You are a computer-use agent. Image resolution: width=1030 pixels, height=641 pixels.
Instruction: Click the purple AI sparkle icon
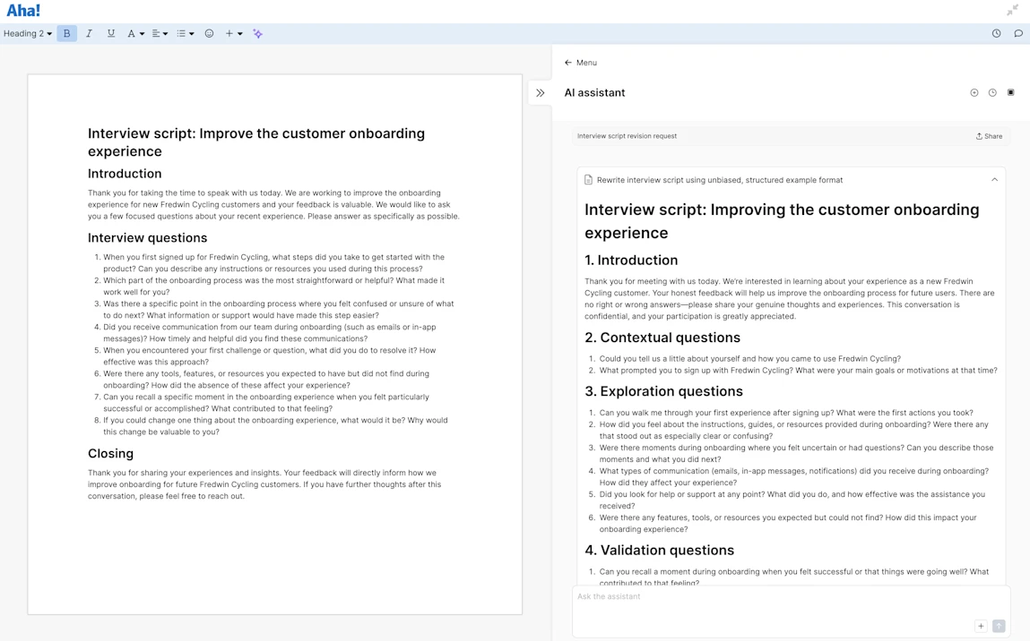(257, 33)
